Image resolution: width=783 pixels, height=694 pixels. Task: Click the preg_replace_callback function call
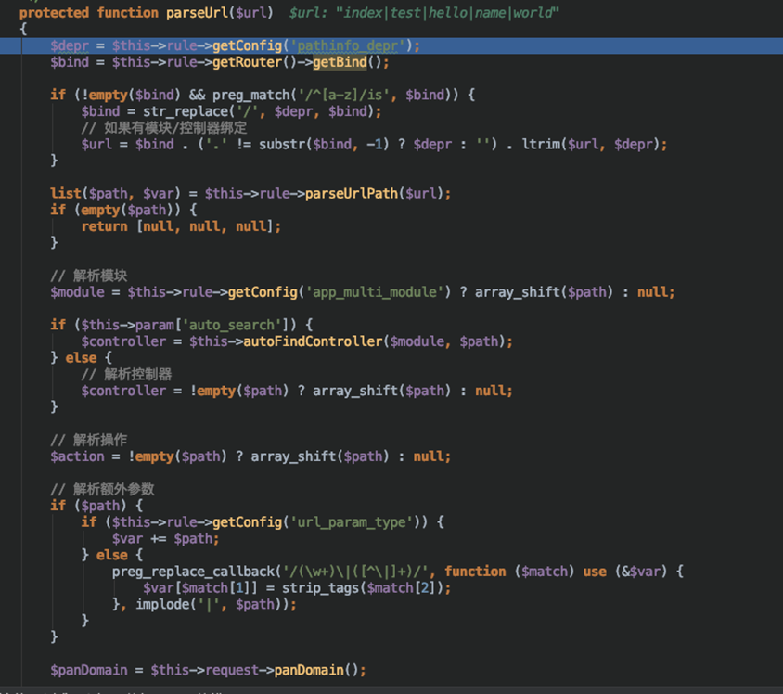[193, 572]
